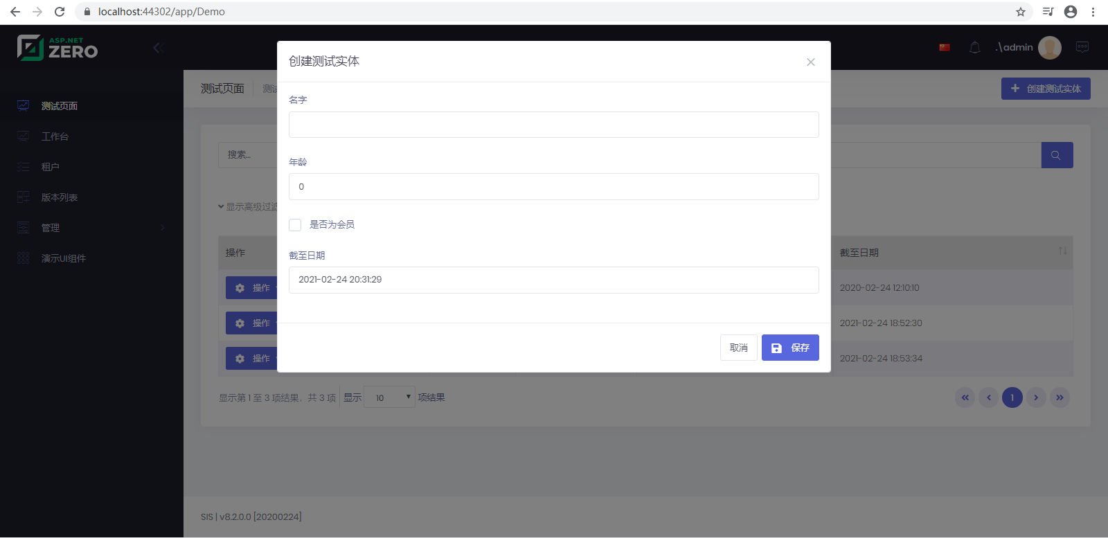Open 演示UI组件 in the sidebar
The height and width of the screenshot is (538, 1108).
(x=91, y=258)
